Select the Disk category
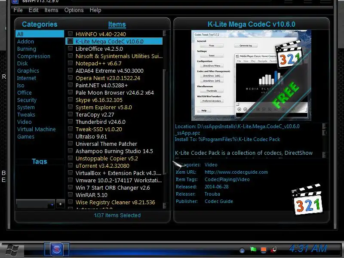344x258 pixels. [x=22, y=63]
